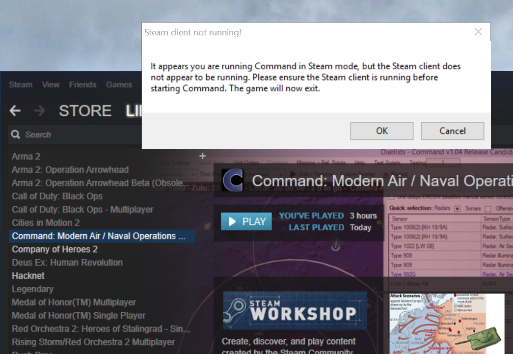This screenshot has width=513, height=354.
Task: Go forward with the right arrow icon
Action: [40, 111]
